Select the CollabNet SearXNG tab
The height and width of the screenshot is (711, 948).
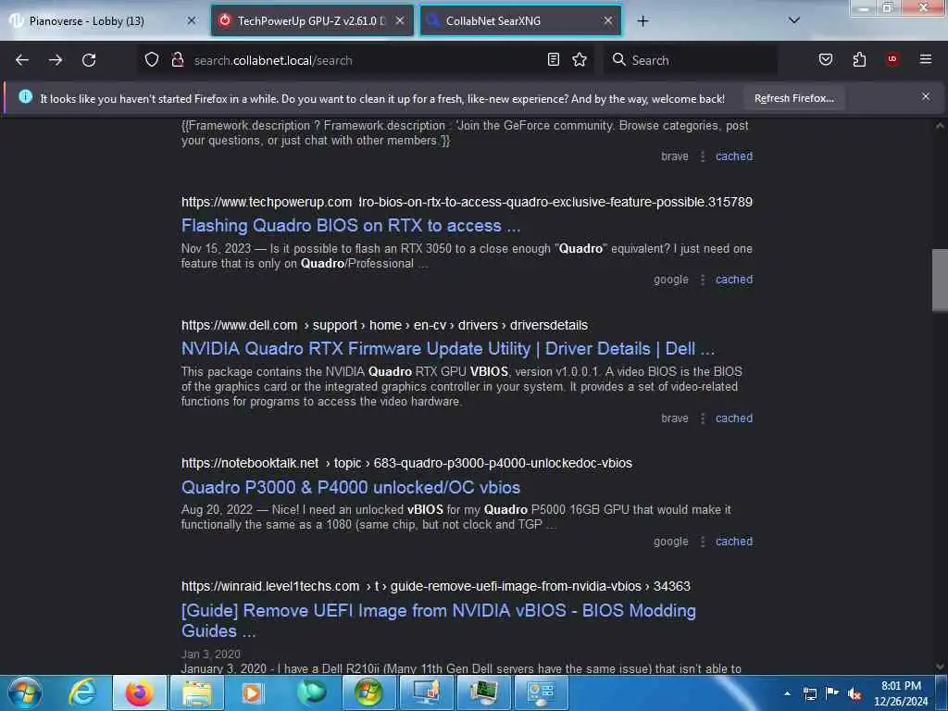coord(520,21)
